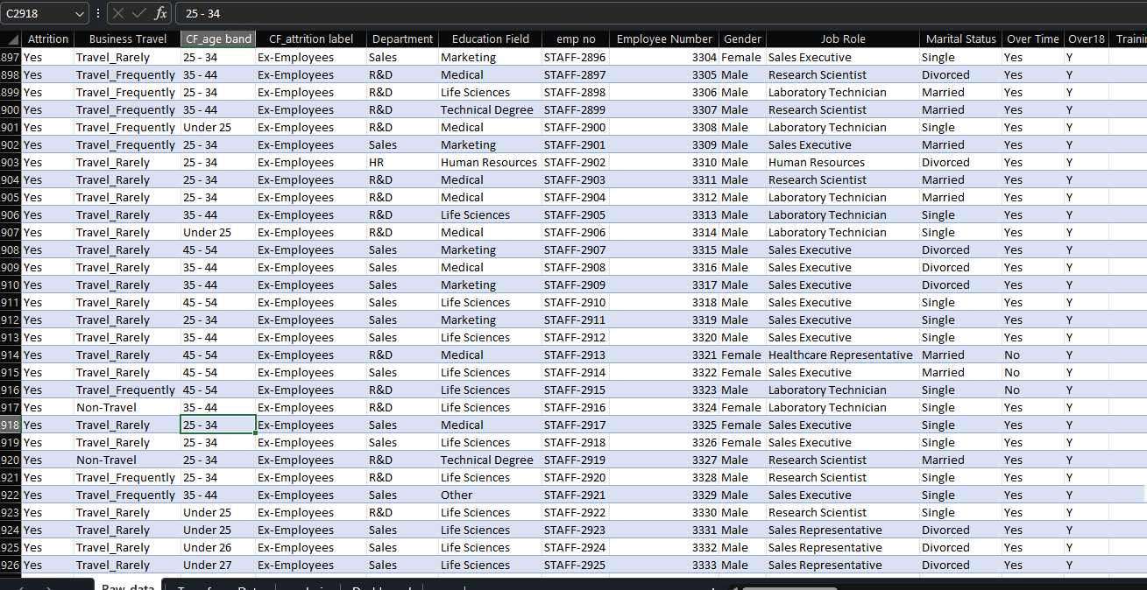The height and width of the screenshot is (590, 1147).
Task: Click the Enter checkmark beside the formula bar
Action: point(137,13)
